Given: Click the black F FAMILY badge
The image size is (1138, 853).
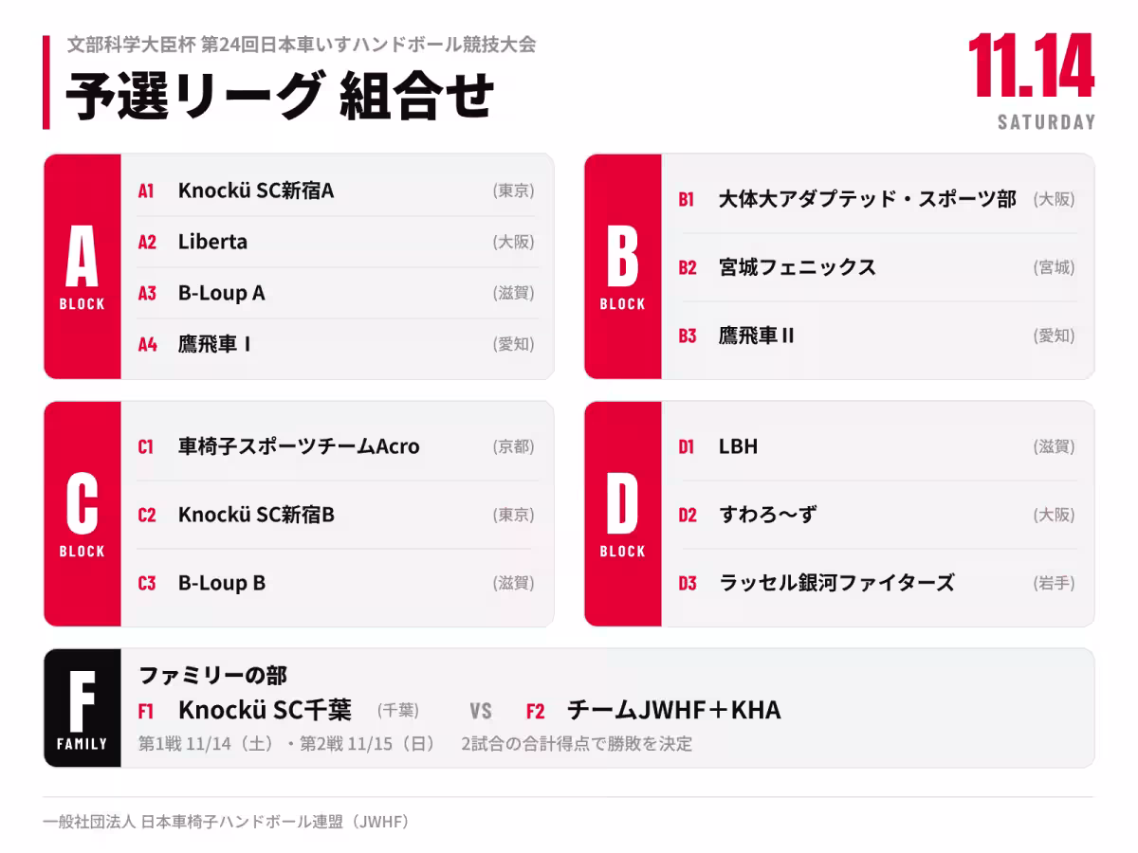Looking at the screenshot, I should point(83,708).
